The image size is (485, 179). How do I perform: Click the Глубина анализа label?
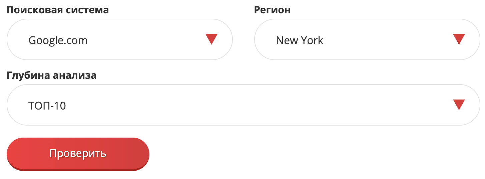[x=52, y=75]
